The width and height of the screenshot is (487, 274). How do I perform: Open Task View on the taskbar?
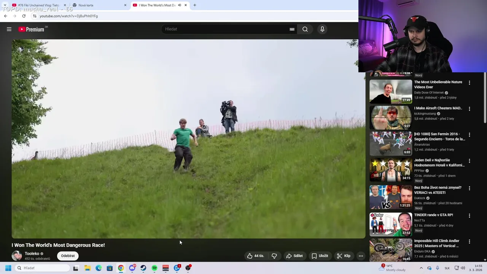76,268
